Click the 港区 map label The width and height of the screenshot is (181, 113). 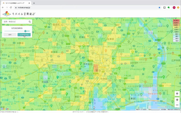[x=77, y=97]
